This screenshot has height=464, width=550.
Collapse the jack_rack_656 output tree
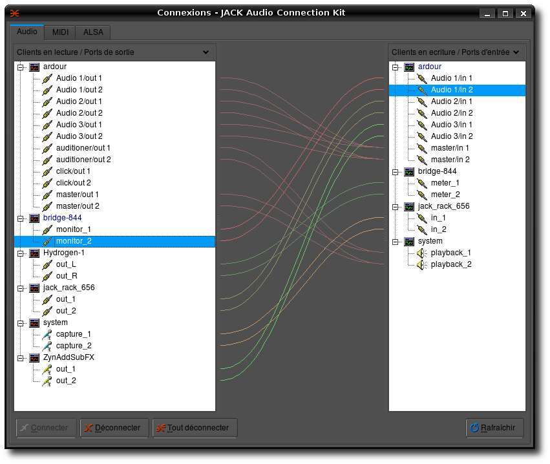[x=20, y=288]
